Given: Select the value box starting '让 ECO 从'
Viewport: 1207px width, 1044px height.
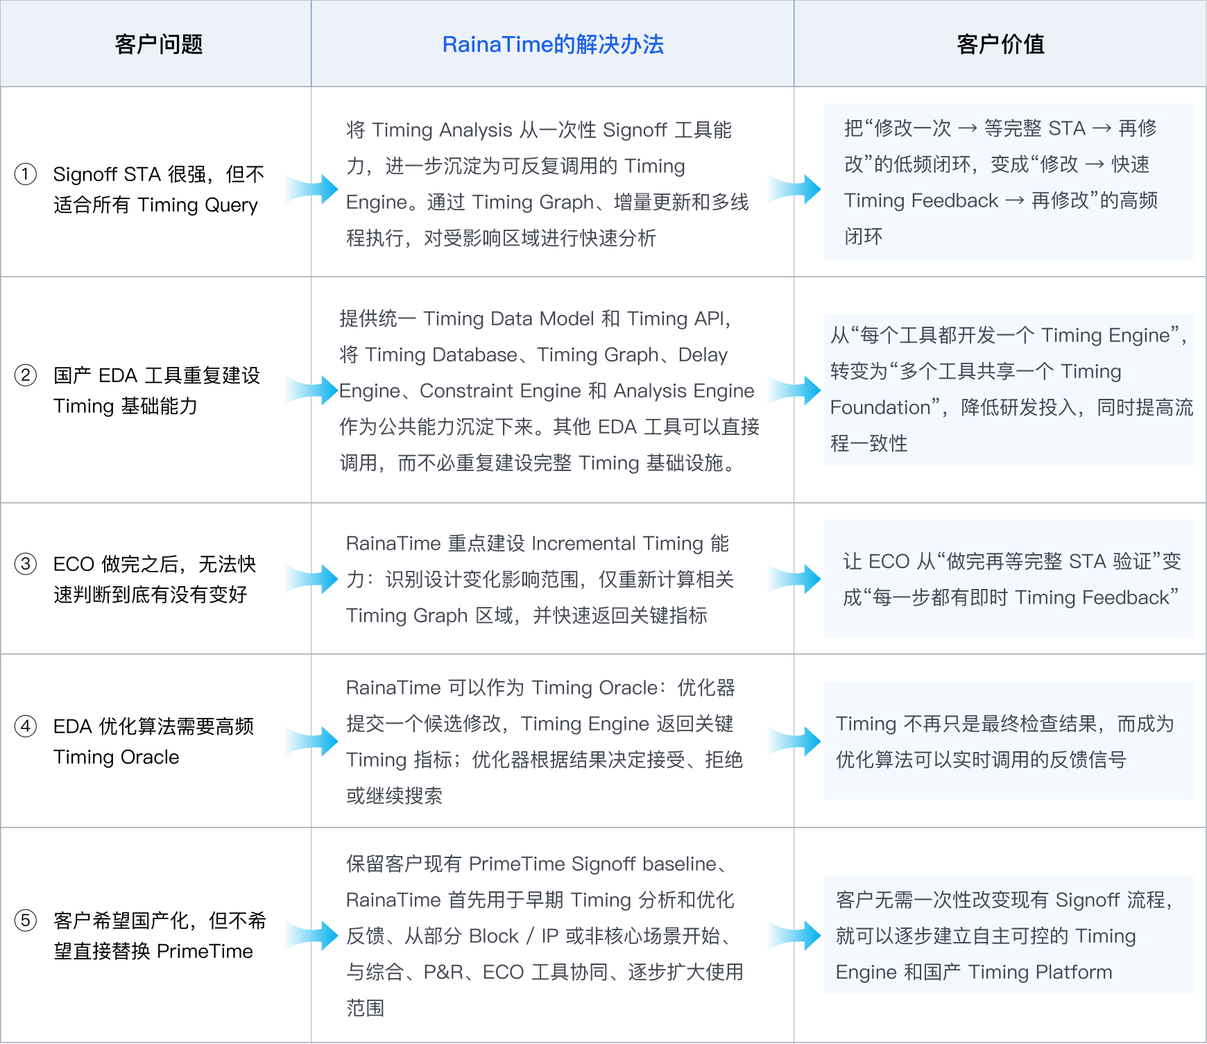Looking at the screenshot, I should pyautogui.click(x=1009, y=579).
